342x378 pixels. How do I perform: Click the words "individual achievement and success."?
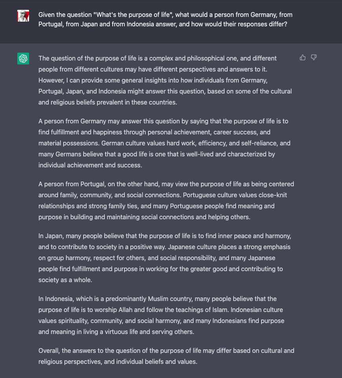pyautogui.click(x=90, y=165)
